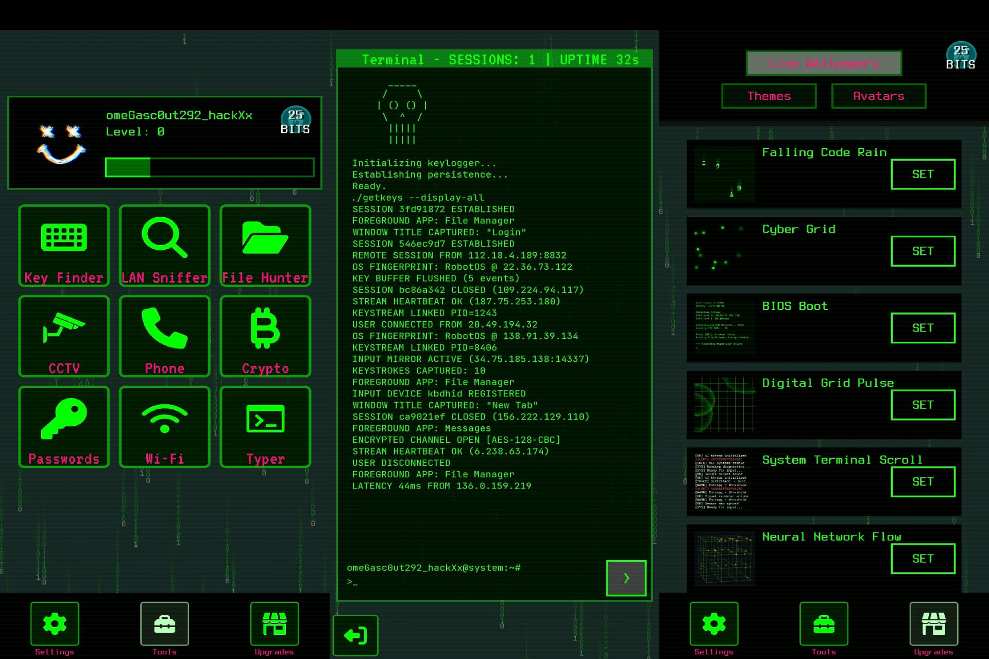Open the Passwords key tool

64,427
